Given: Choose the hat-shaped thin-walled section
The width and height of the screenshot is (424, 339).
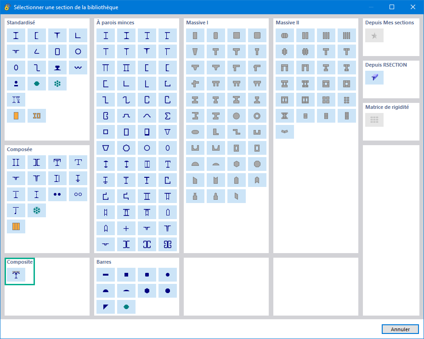Looking at the screenshot, I should [x=126, y=116].
